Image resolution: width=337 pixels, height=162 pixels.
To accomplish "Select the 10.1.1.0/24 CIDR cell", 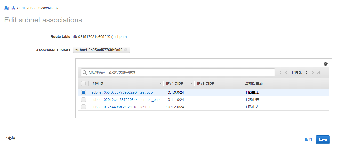I will [175, 100].
